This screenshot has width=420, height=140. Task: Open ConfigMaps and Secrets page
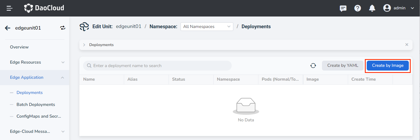pos(39,116)
